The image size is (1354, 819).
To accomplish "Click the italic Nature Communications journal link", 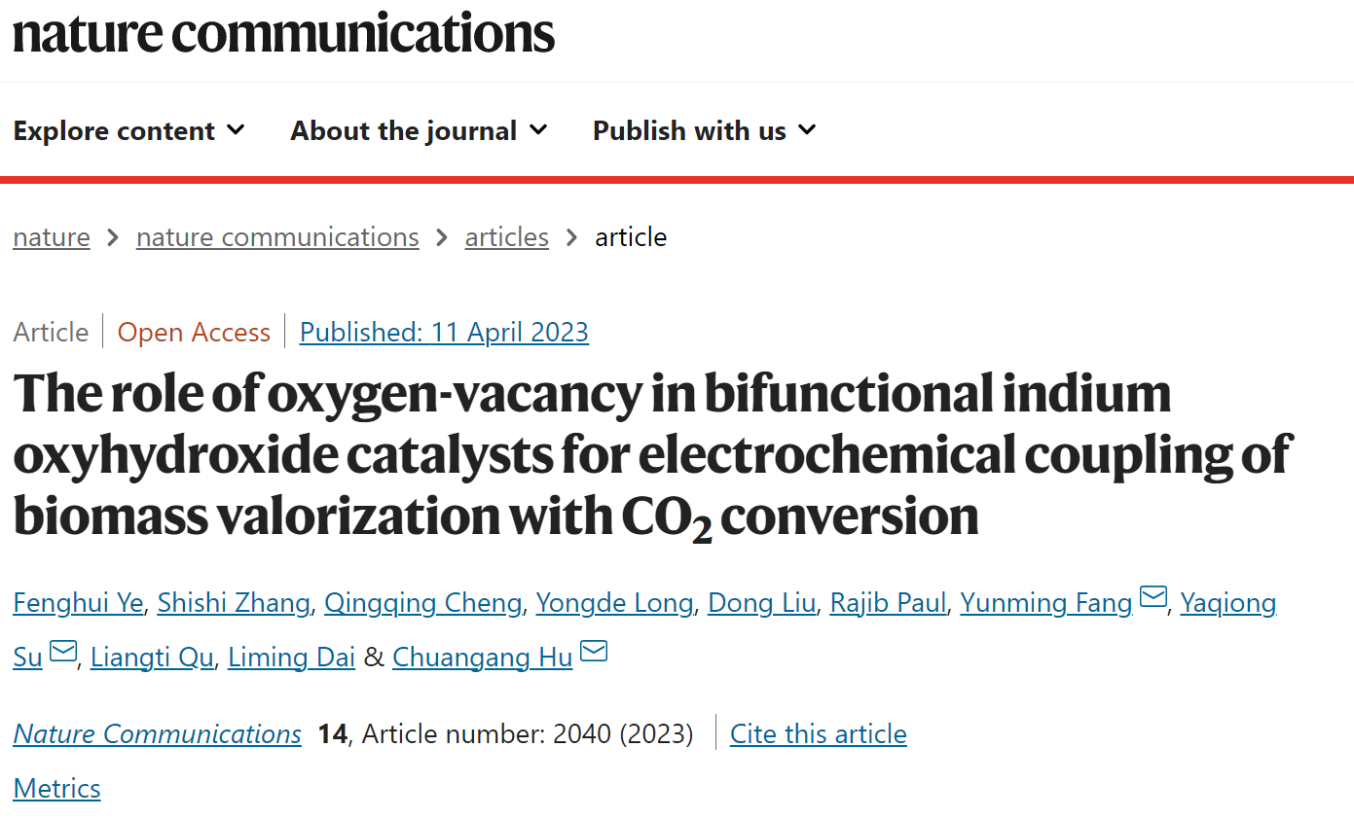I will (x=158, y=733).
